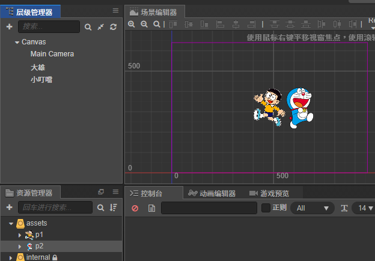Open the font size 14 dropdown
The width and height of the screenshot is (375, 261).
pos(364,208)
